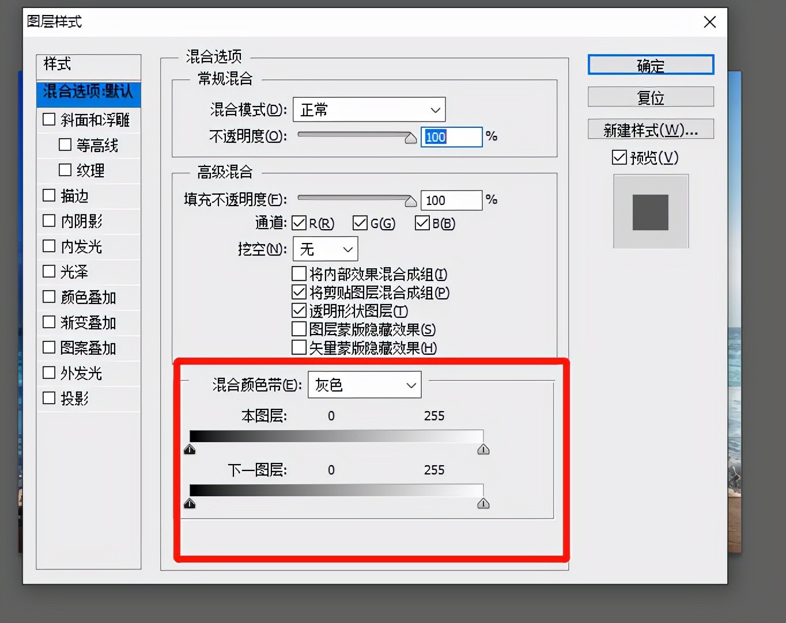Click the 不透明度 slider handle
The image size is (786, 623).
410,138
